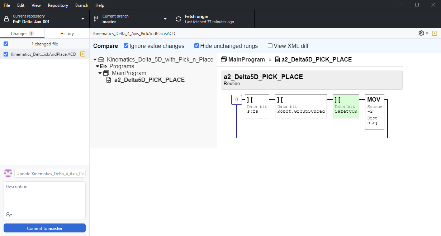441x236 pixels.
Task: Click the commit summary text field
Action: pos(50,173)
